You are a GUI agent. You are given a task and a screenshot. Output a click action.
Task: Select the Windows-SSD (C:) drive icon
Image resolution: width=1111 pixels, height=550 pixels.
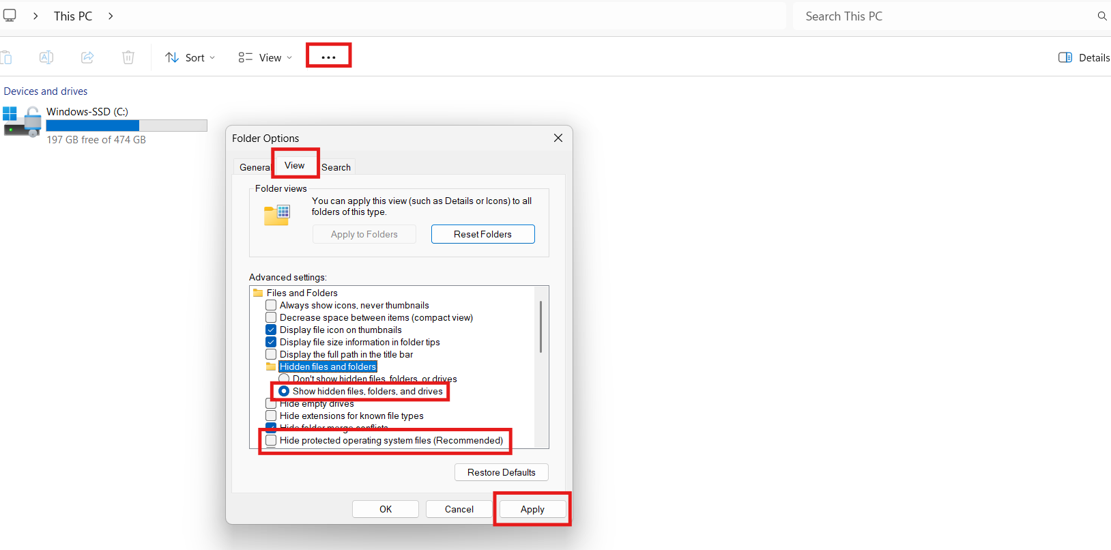(x=22, y=121)
